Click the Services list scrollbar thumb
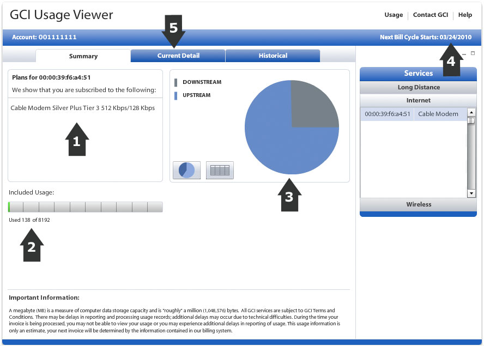 click(471, 120)
